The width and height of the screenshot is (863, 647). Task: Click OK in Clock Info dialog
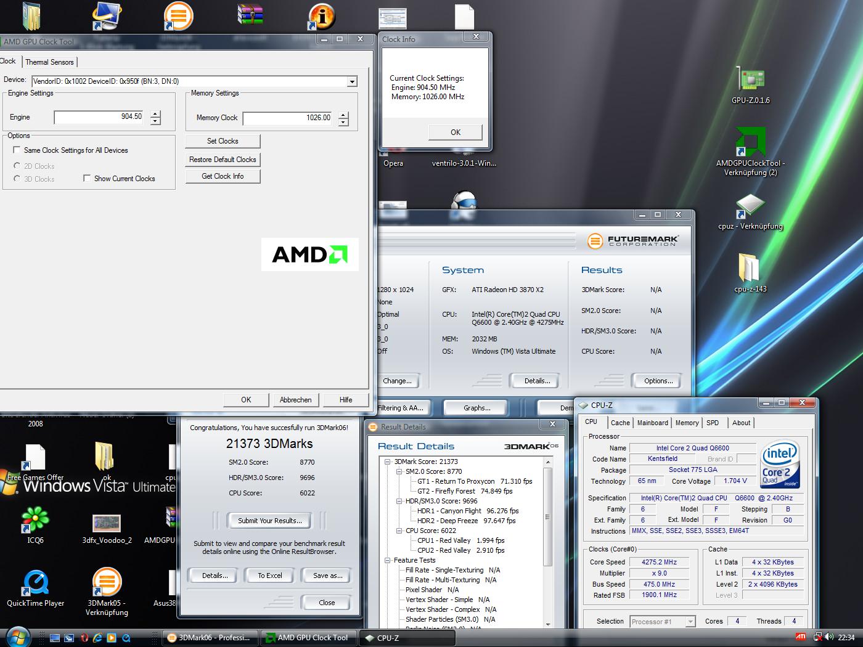coord(456,132)
